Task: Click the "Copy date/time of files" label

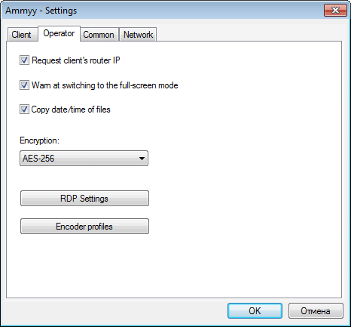Action: coord(71,110)
